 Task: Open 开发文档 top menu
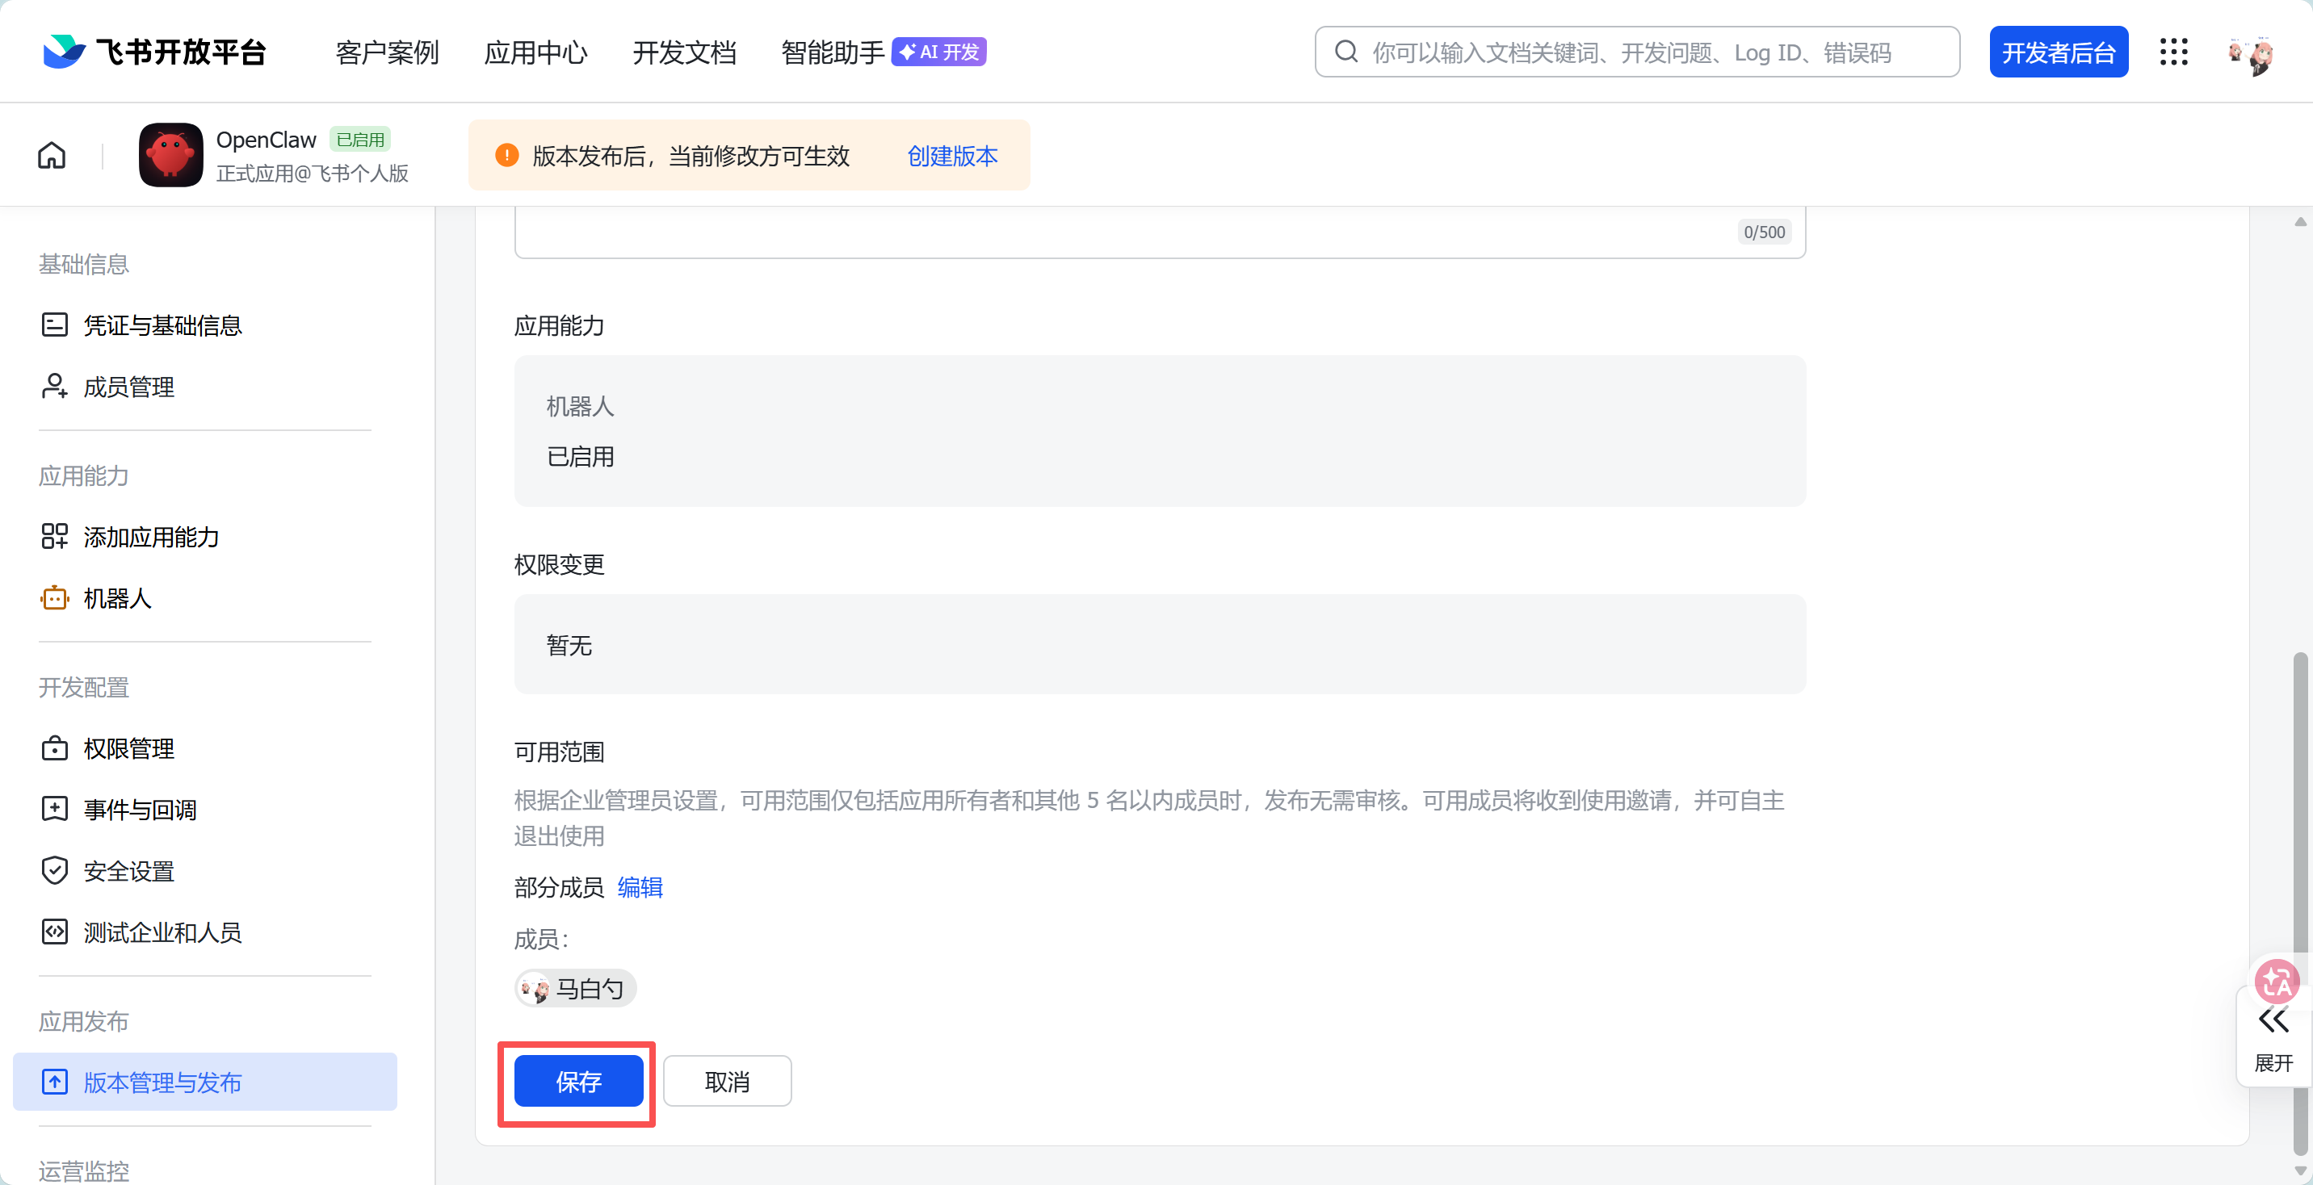tap(684, 53)
